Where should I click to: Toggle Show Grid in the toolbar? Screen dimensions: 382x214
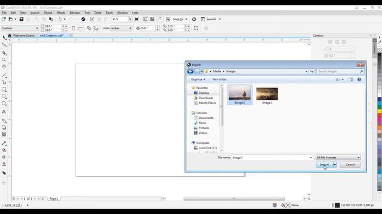(152, 19)
